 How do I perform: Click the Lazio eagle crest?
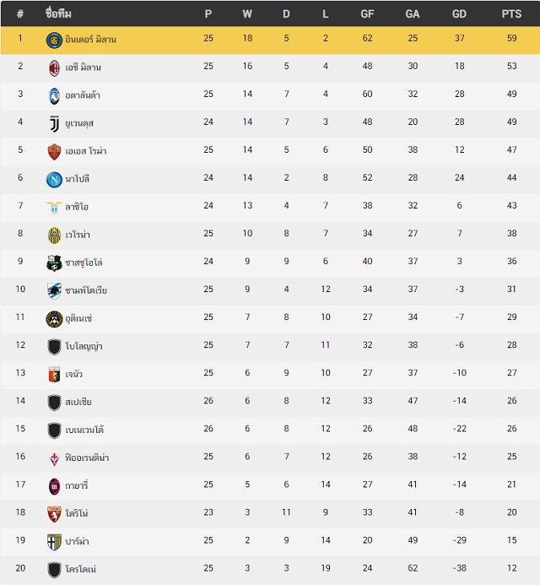point(54,207)
